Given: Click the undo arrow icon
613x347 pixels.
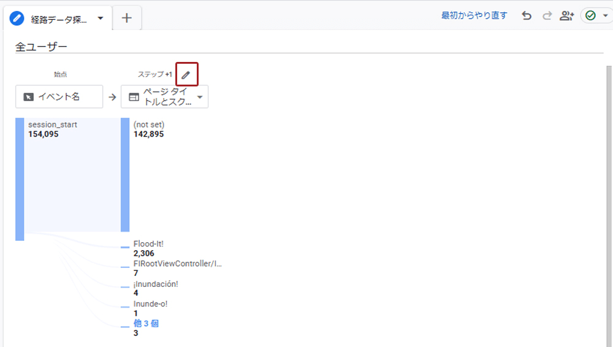Looking at the screenshot, I should tap(527, 16).
